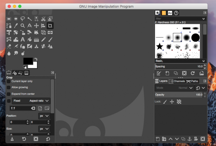
Task: Select the Scissors Select tool
Action: coord(43,19)
